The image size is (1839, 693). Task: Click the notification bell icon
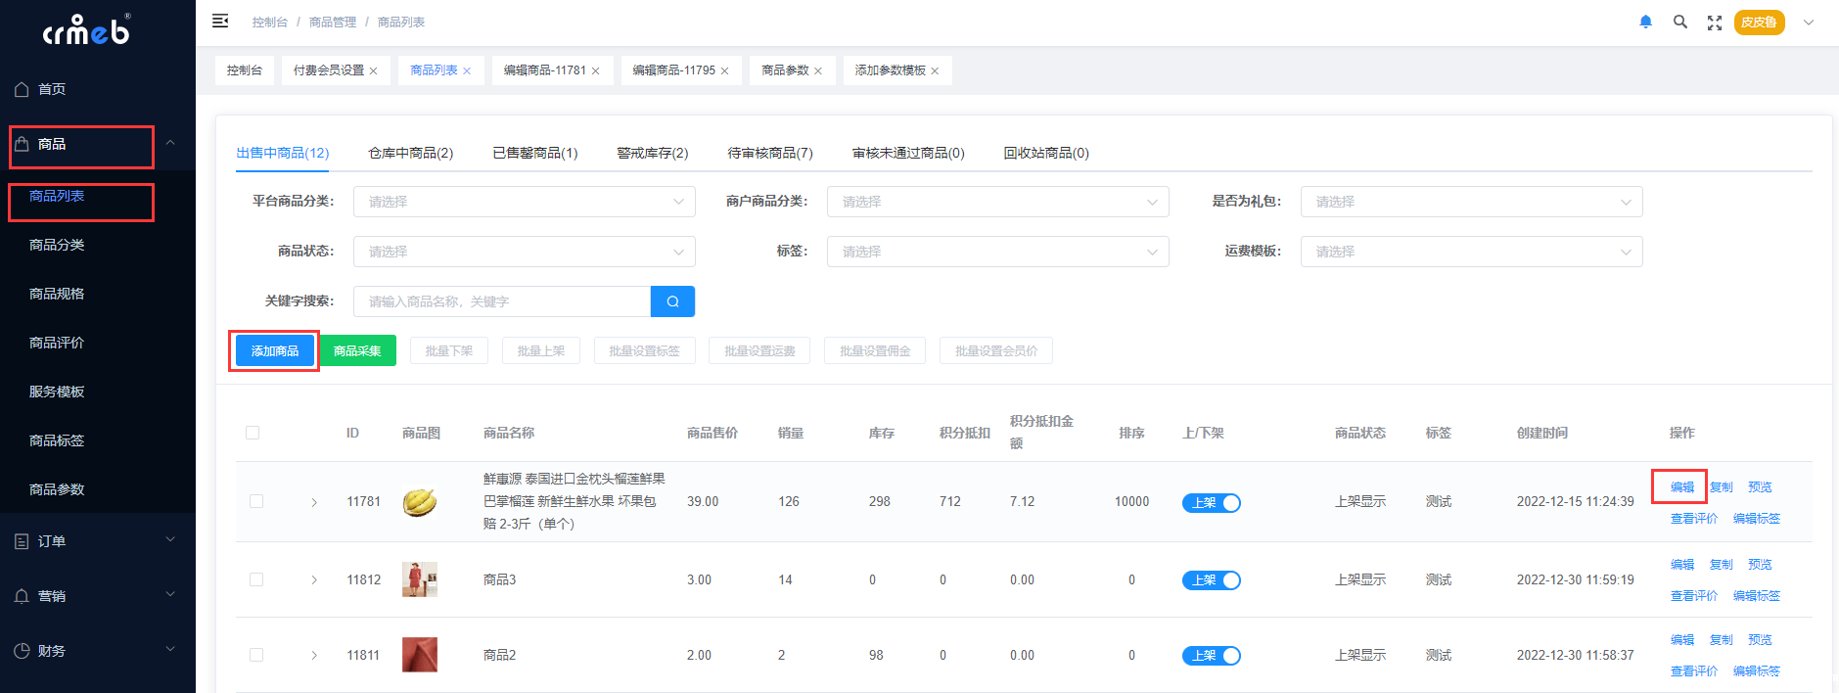coord(1645,22)
